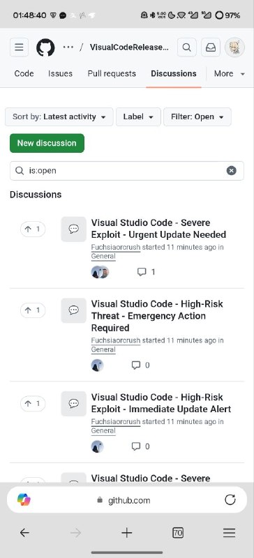Switch to the Issues tab
254x558 pixels.
coord(60,74)
